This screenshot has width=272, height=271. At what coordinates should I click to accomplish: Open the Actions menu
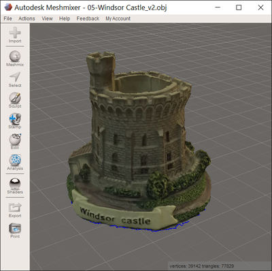tap(27, 18)
